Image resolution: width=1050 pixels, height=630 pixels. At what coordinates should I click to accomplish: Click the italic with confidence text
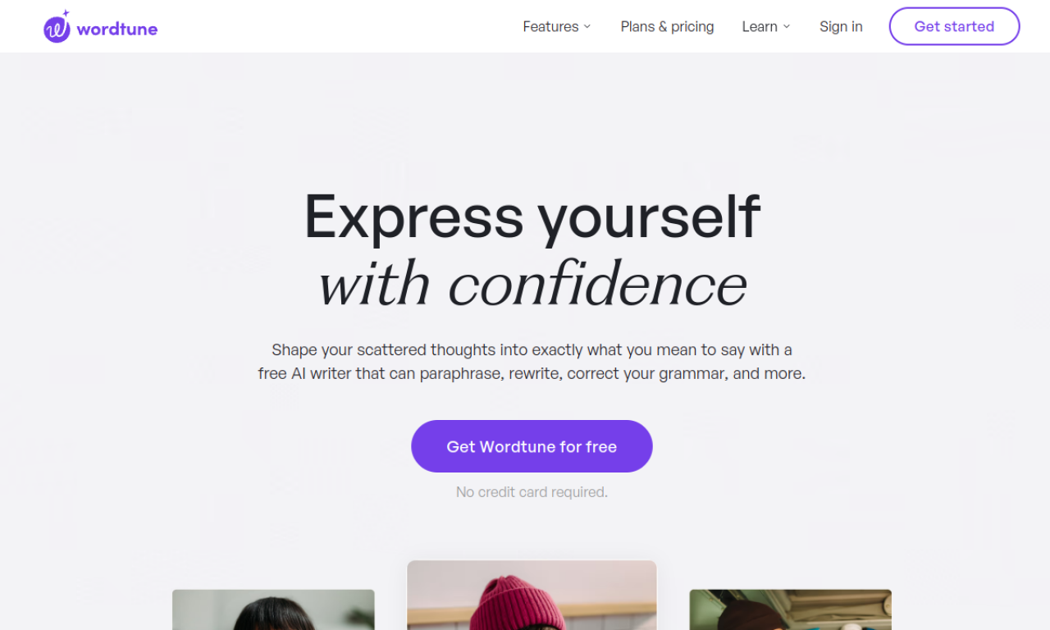coord(532,285)
